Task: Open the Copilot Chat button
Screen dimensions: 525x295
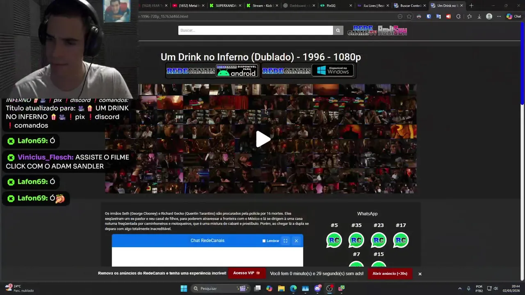Action: [514, 16]
